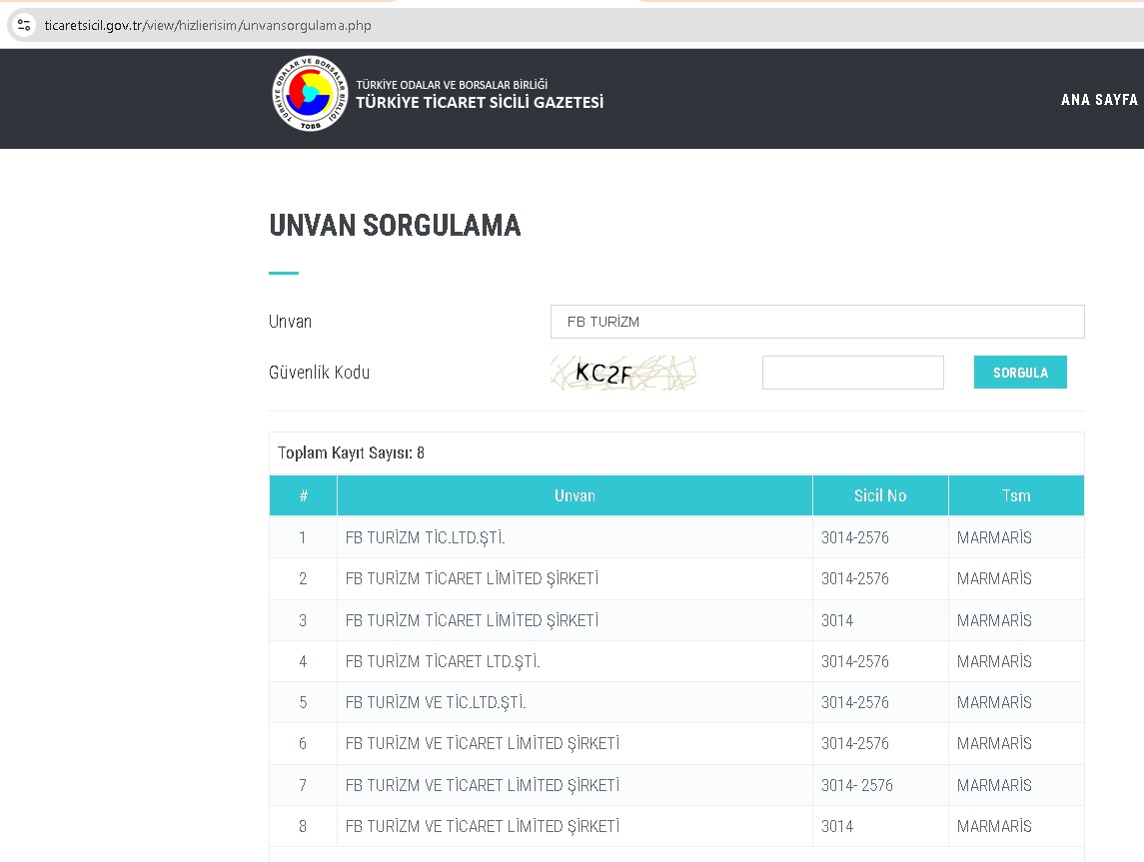Click the UNVAN SORGULAMA heading
The width and height of the screenshot is (1144, 862).
point(395,226)
